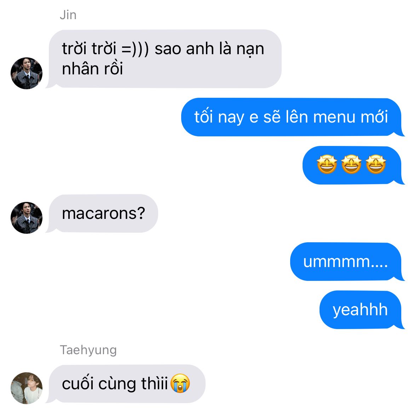The width and height of the screenshot is (414, 413).
Task: Open Taehyung's profile picture
Action: pyautogui.click(x=27, y=388)
